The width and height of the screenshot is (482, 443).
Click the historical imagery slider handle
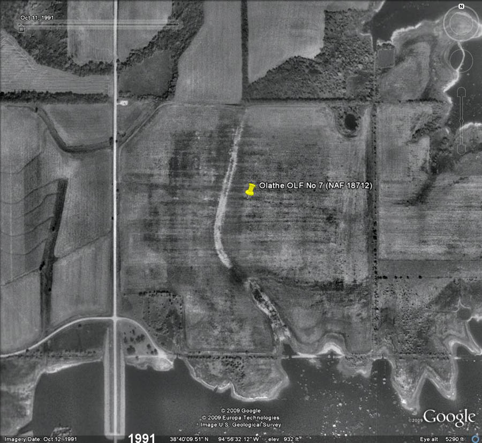pyautogui.click(x=21, y=29)
